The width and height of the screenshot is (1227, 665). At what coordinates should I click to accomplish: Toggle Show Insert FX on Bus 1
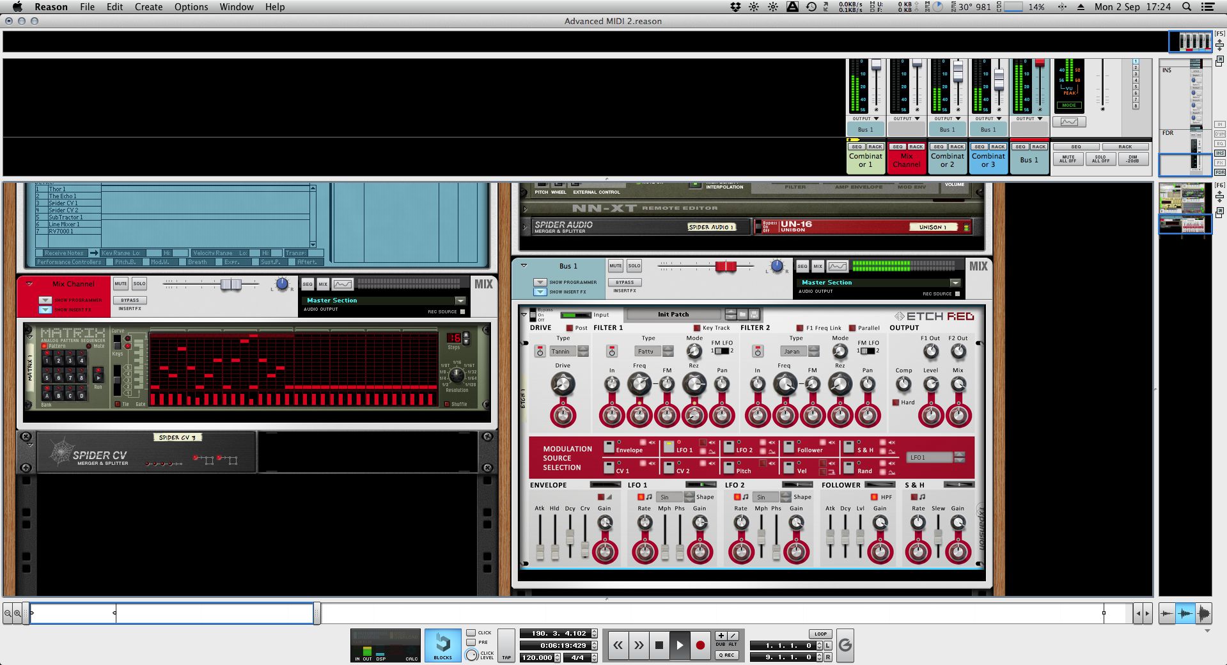540,292
